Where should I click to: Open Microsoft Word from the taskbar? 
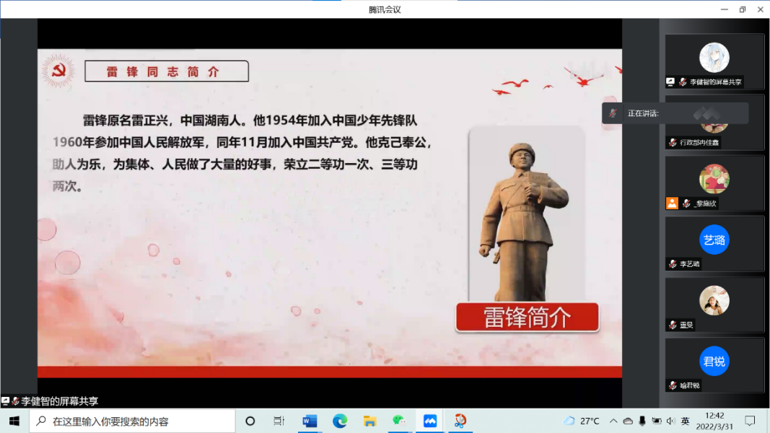click(x=310, y=421)
